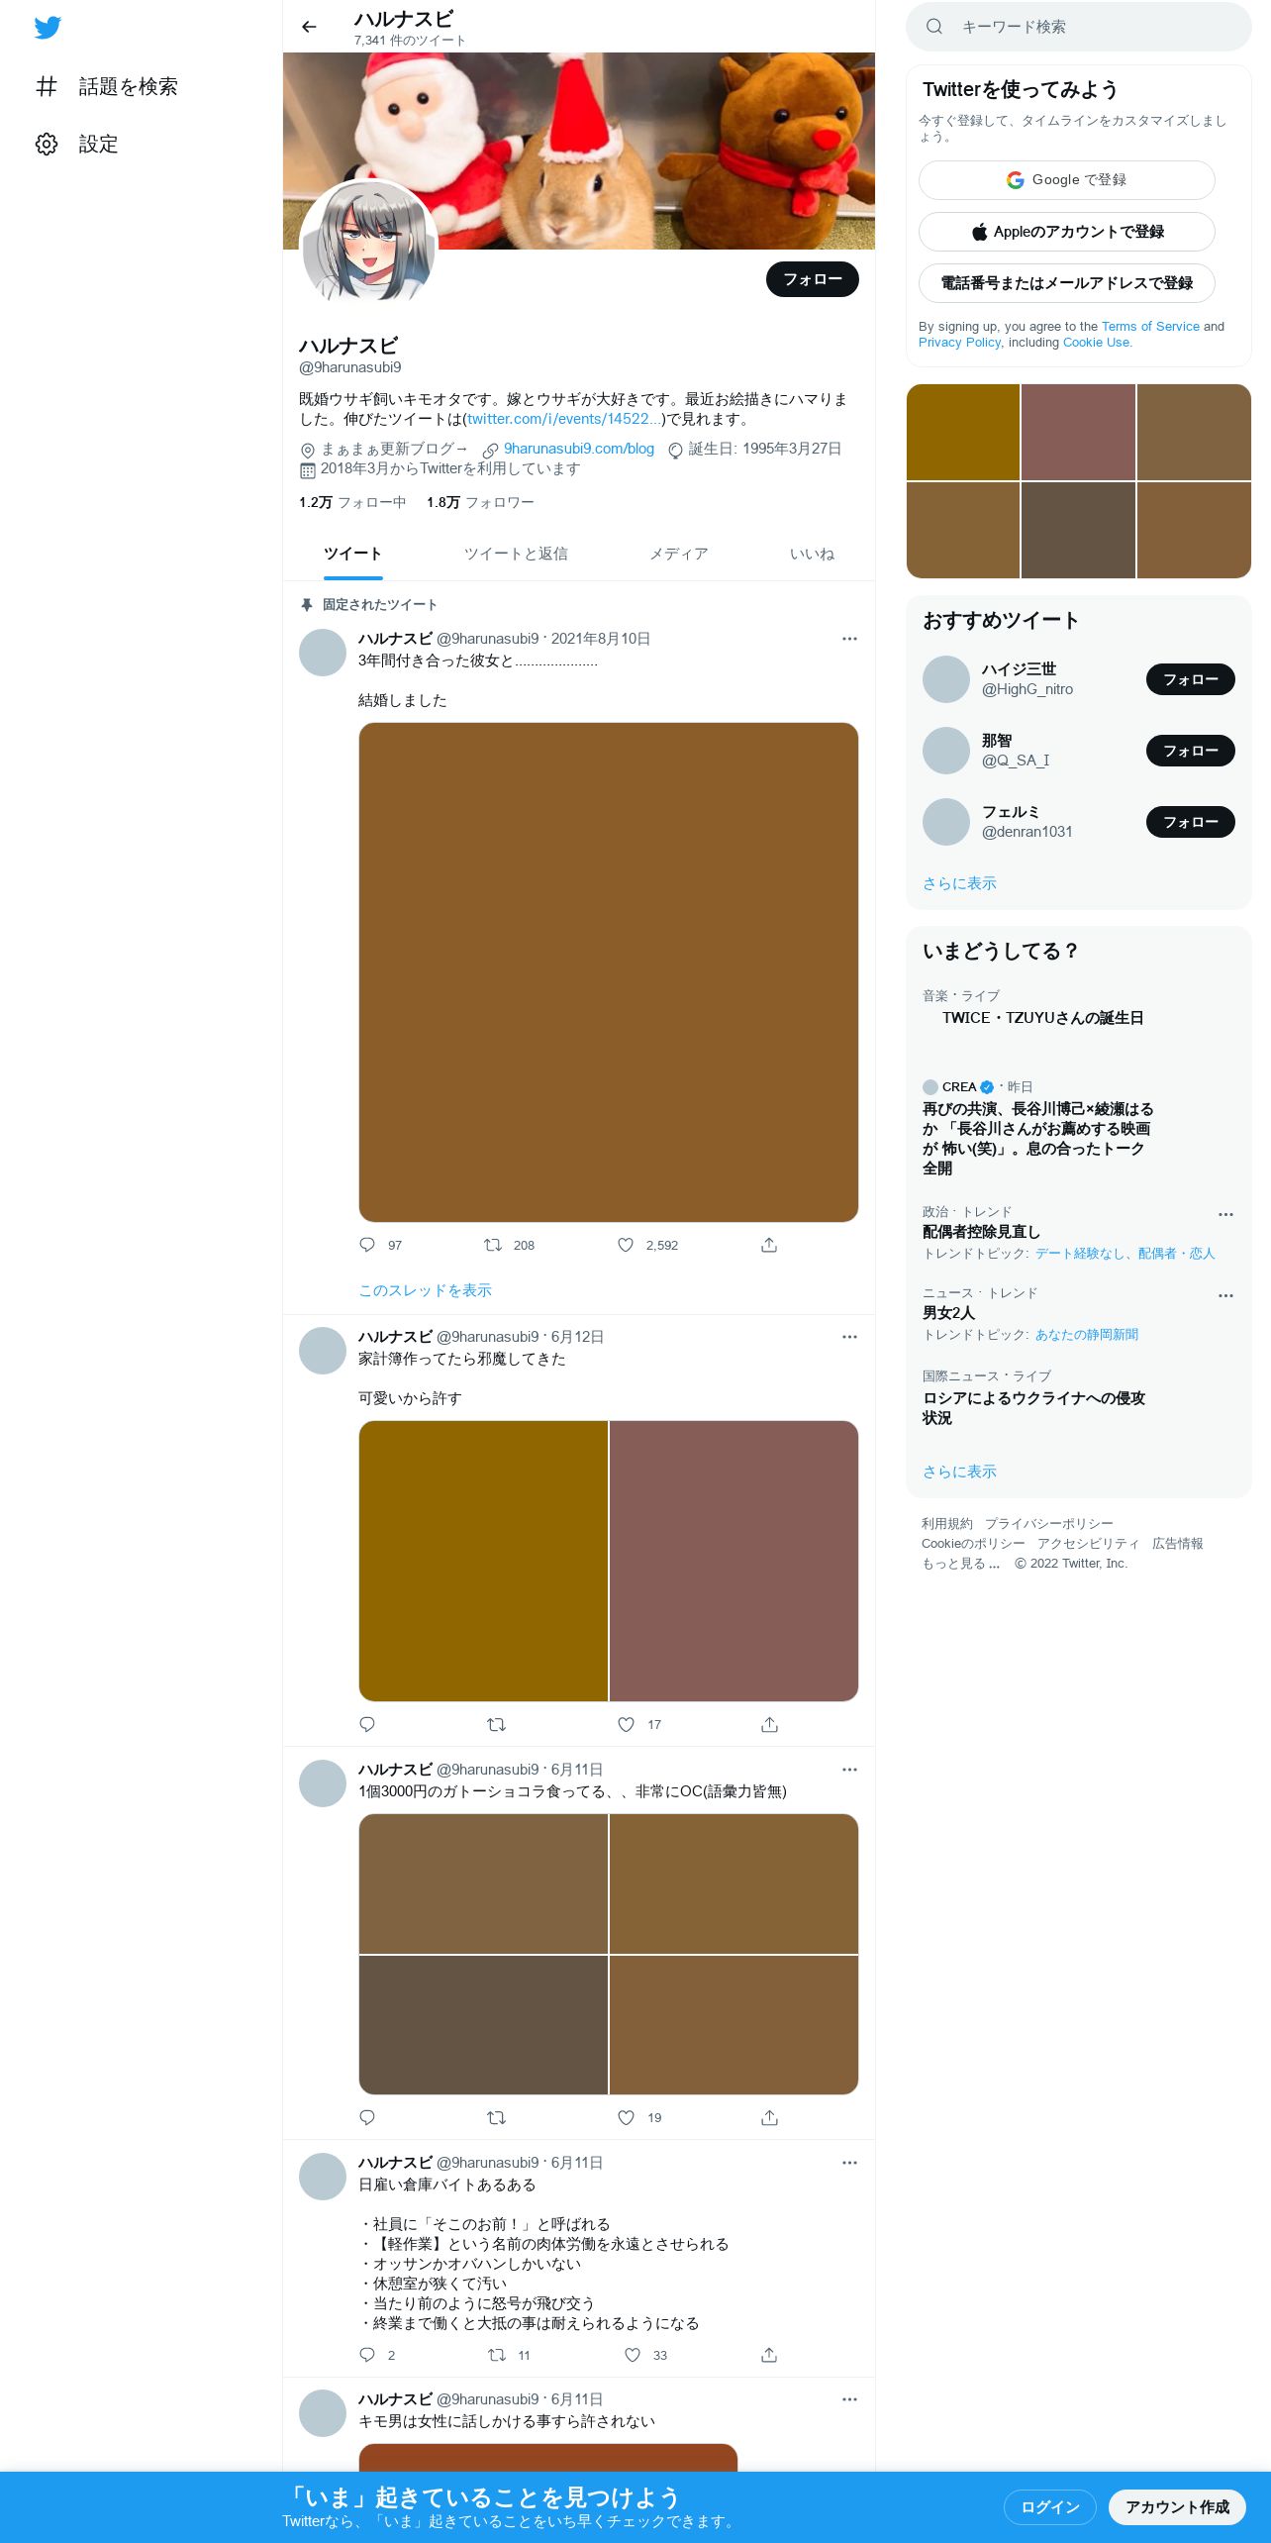Open the 9harunasubi9.com/blog link

[x=578, y=449]
